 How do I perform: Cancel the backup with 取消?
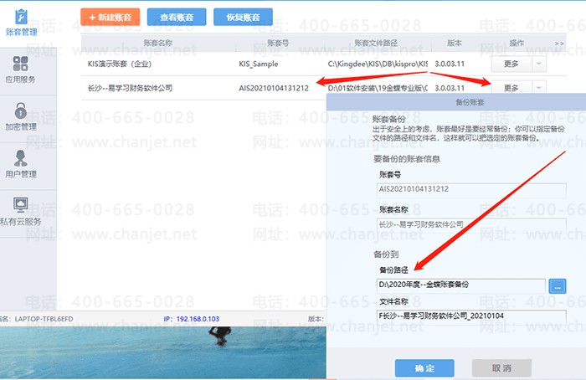[x=501, y=368]
